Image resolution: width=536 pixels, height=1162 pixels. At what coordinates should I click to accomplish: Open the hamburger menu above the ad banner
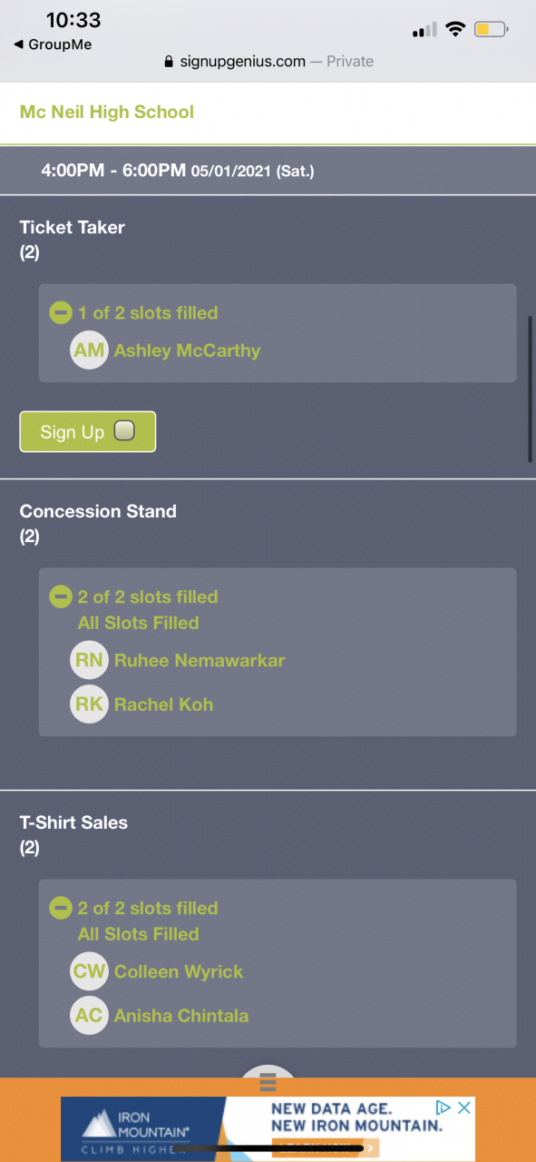click(267, 1081)
